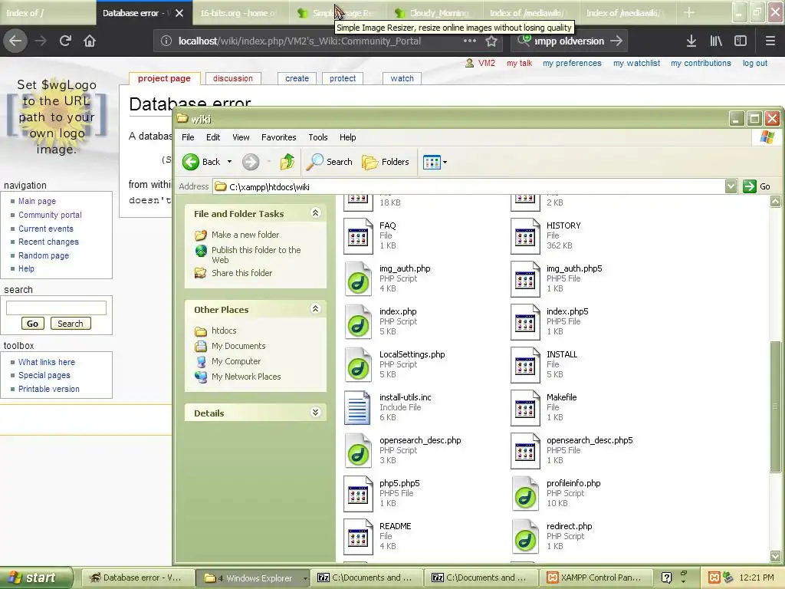The height and width of the screenshot is (589, 785).
Task: Click scroll down arrow in Explorer
Action: coord(775,555)
